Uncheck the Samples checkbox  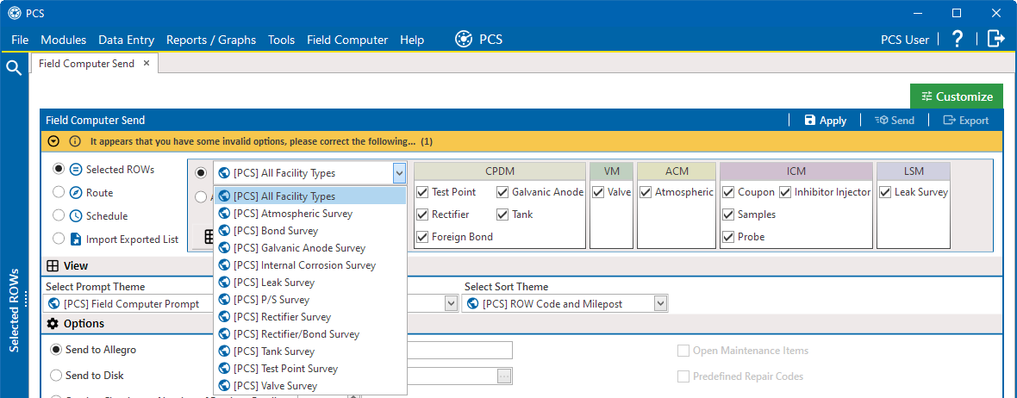[727, 214]
